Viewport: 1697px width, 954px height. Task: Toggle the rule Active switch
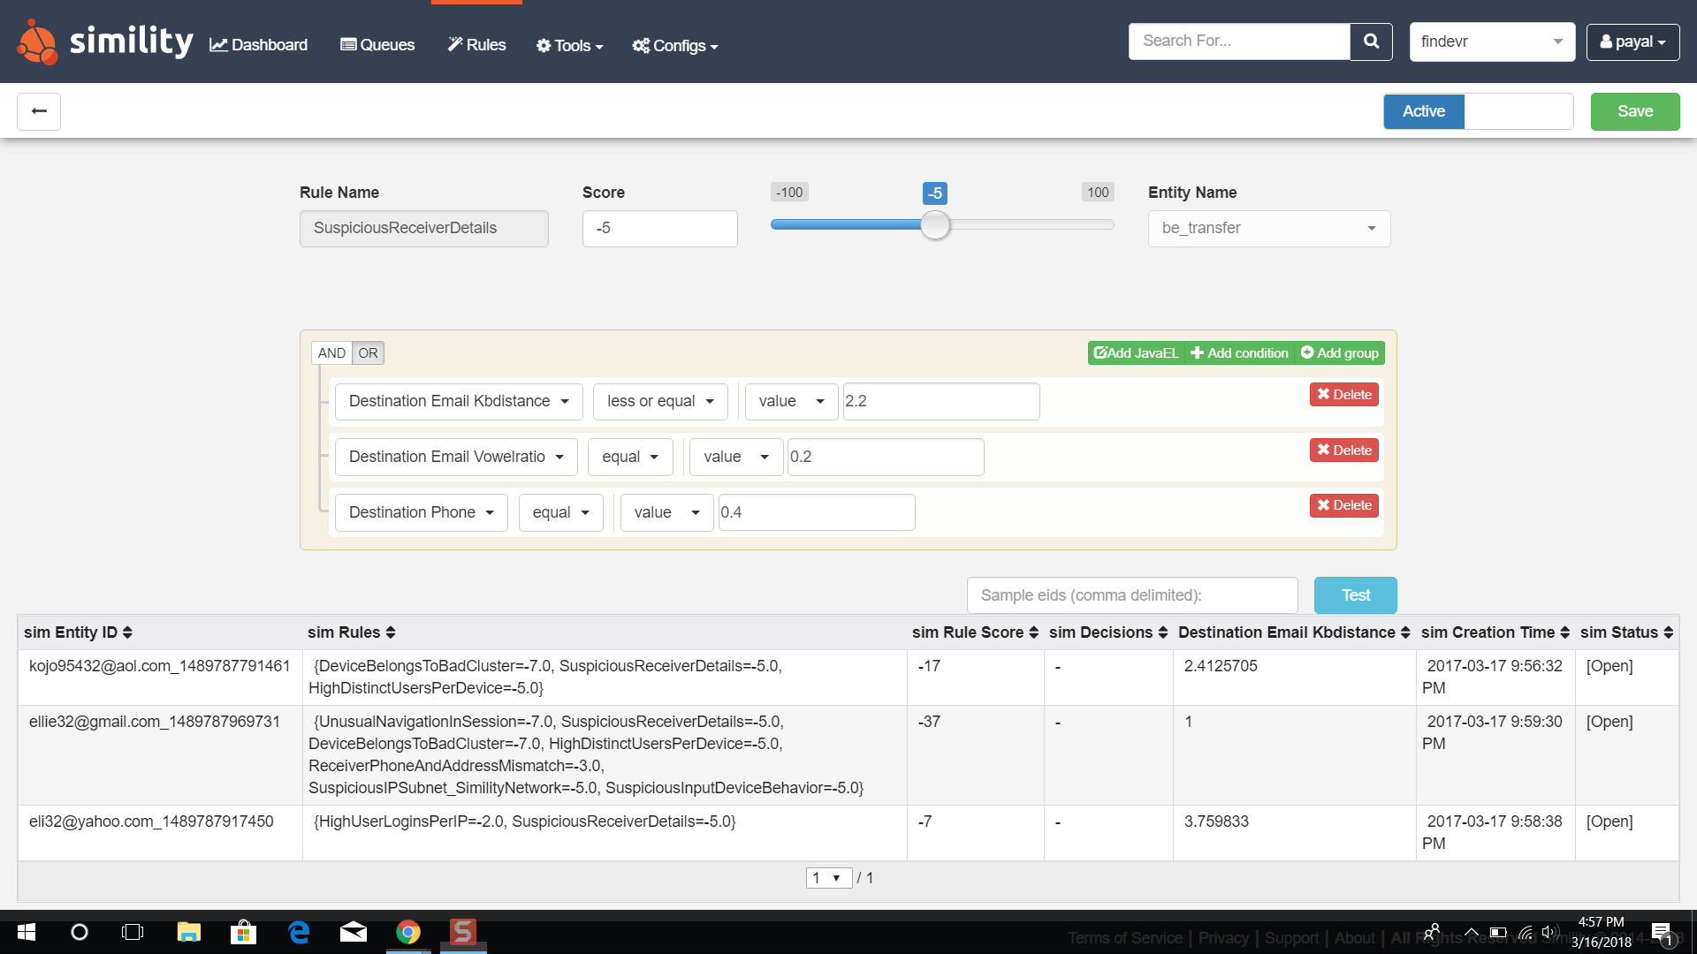pos(1478,111)
